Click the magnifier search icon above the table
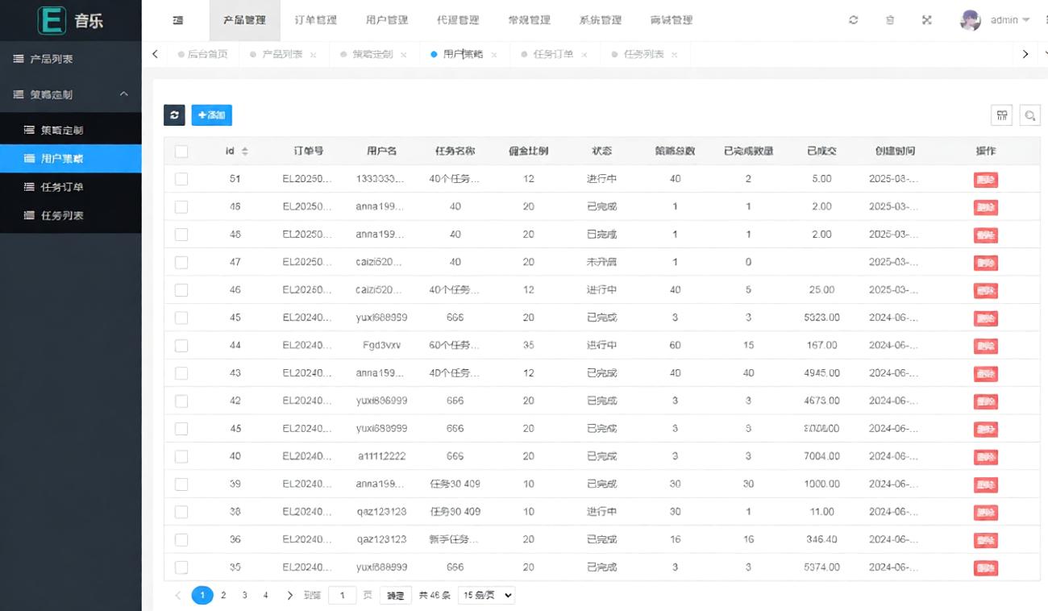Screen dimensions: 1048x611 pyautogui.click(x=1029, y=115)
